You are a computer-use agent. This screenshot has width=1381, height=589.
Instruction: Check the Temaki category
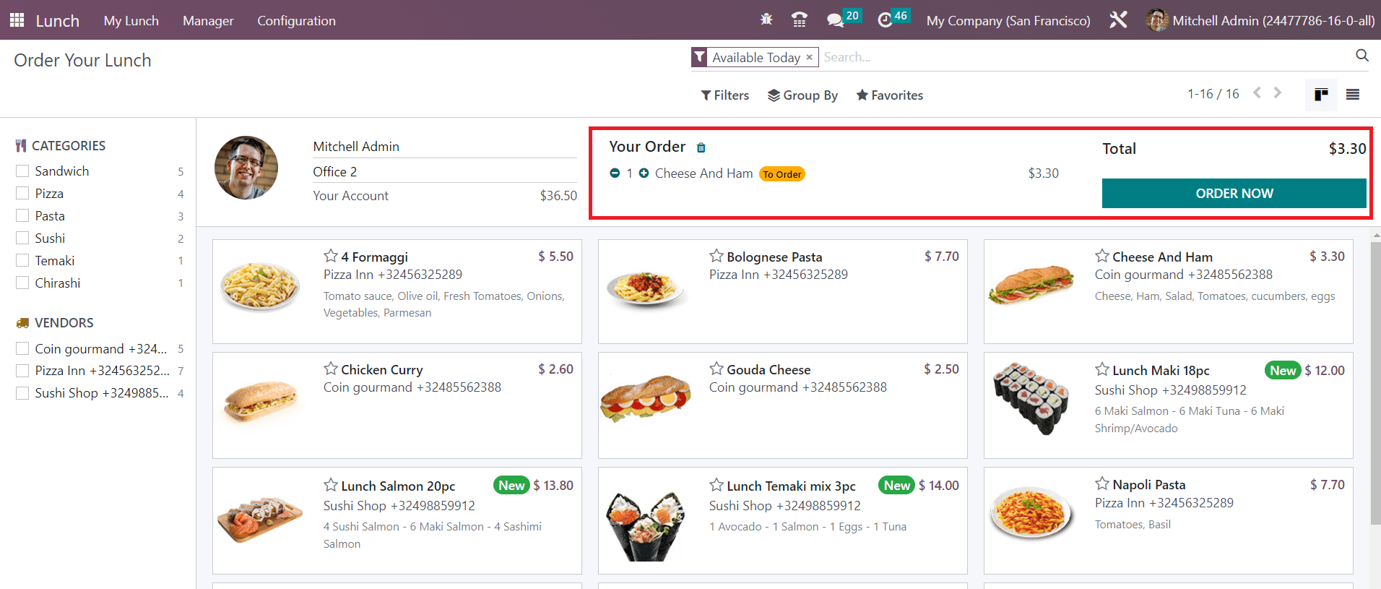tap(22, 260)
